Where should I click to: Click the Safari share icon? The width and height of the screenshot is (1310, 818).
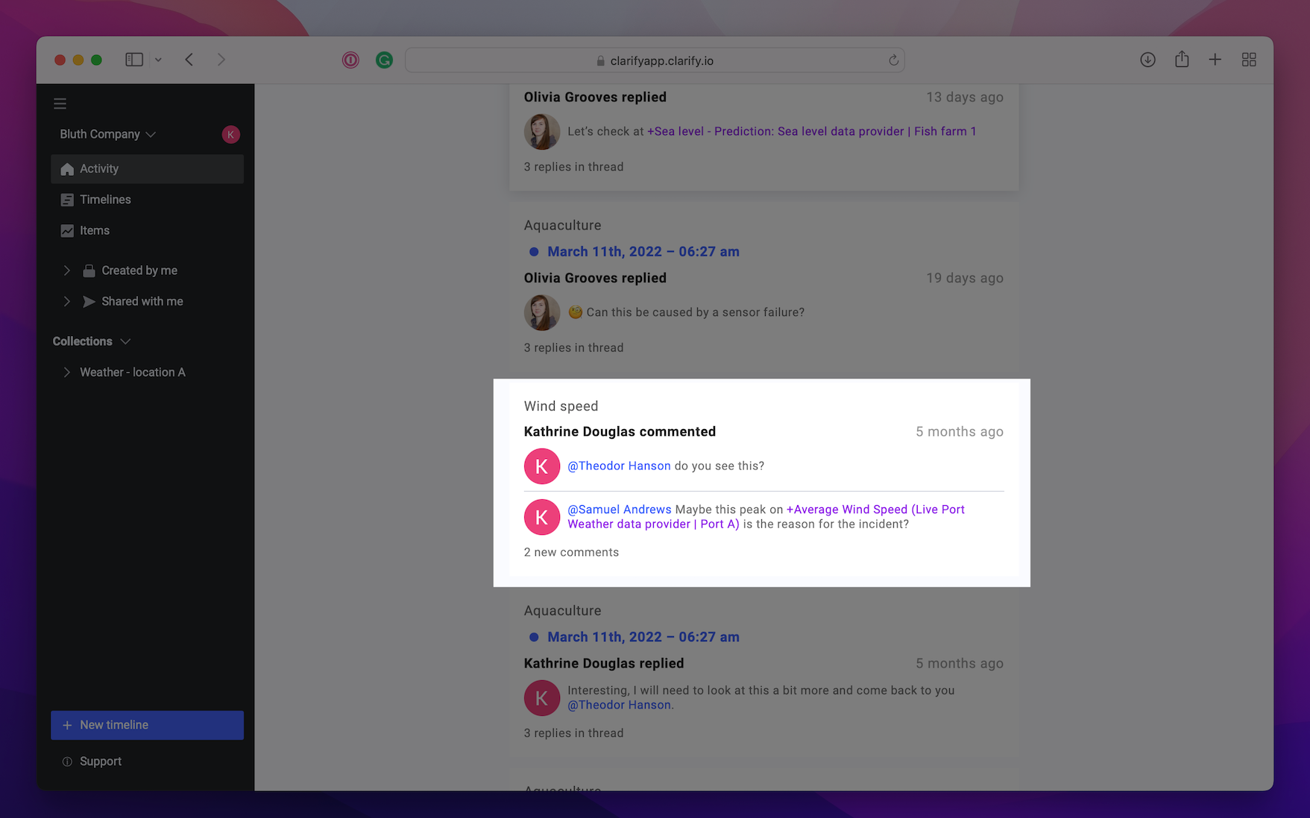[x=1182, y=60]
